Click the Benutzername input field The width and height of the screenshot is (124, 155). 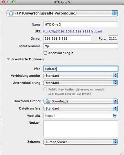(x=81, y=46)
